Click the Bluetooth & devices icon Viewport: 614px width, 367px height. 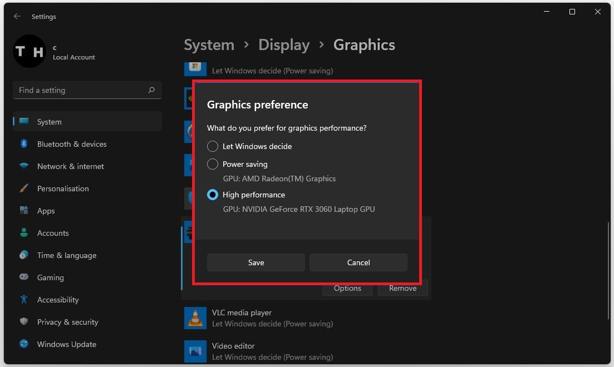pyautogui.click(x=24, y=144)
